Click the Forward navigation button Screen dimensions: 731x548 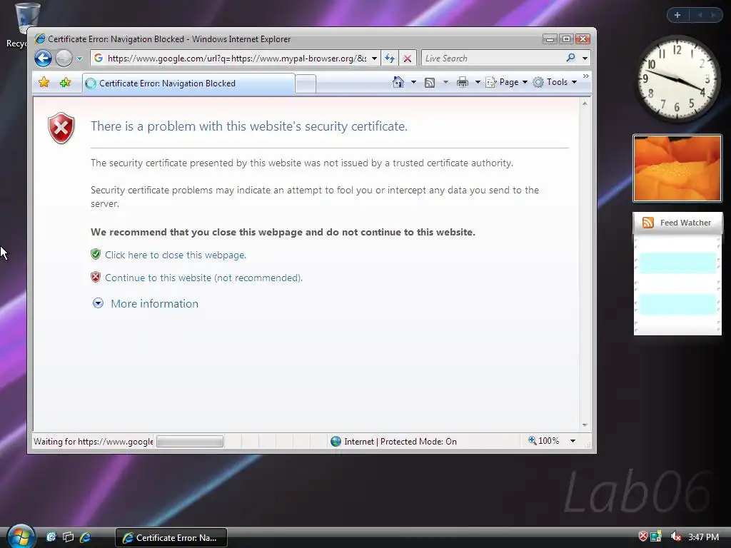coord(64,59)
